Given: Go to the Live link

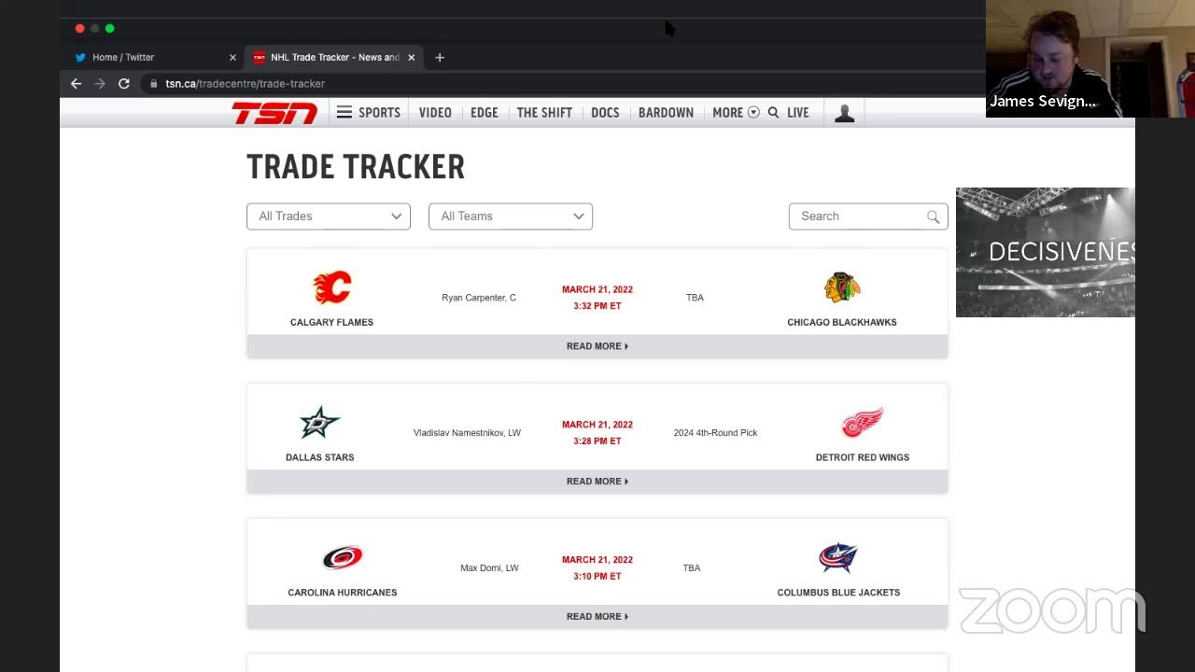Looking at the screenshot, I should coord(797,112).
